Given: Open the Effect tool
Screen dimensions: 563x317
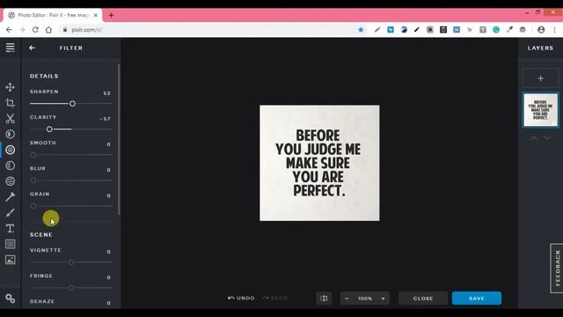Looking at the screenshot, I should pyautogui.click(x=10, y=166).
